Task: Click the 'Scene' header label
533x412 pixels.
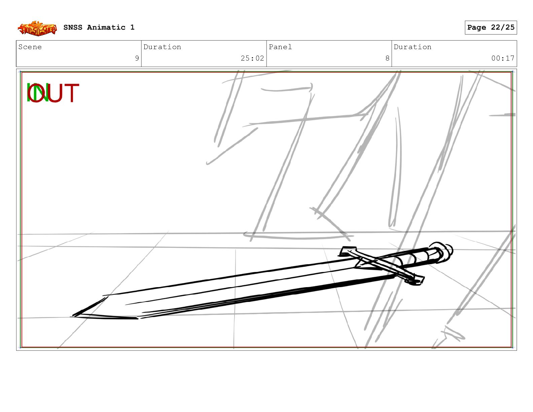Action: pyautogui.click(x=30, y=47)
